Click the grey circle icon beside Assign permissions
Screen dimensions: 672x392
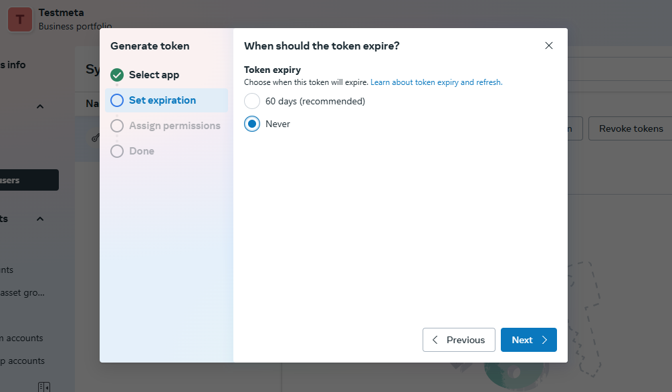click(117, 126)
